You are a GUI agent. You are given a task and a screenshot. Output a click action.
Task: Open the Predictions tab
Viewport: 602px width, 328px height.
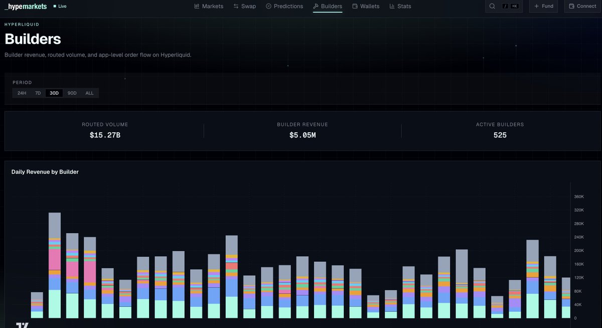click(x=284, y=6)
